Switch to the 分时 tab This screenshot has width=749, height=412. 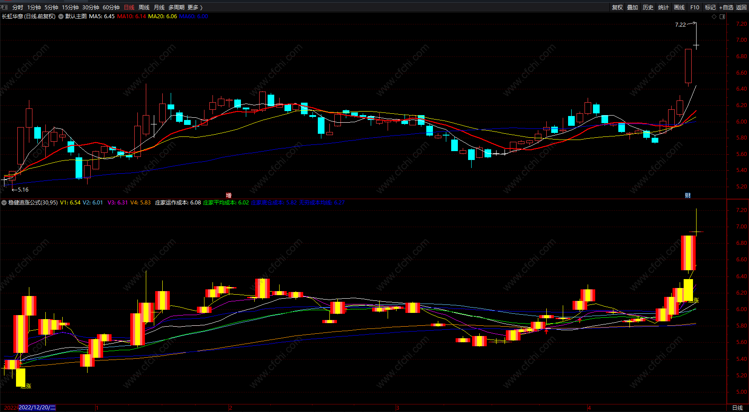pyautogui.click(x=18, y=8)
